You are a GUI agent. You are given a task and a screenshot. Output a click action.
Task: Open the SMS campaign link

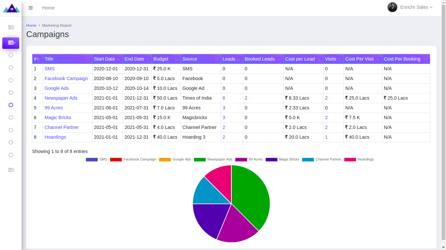point(50,69)
